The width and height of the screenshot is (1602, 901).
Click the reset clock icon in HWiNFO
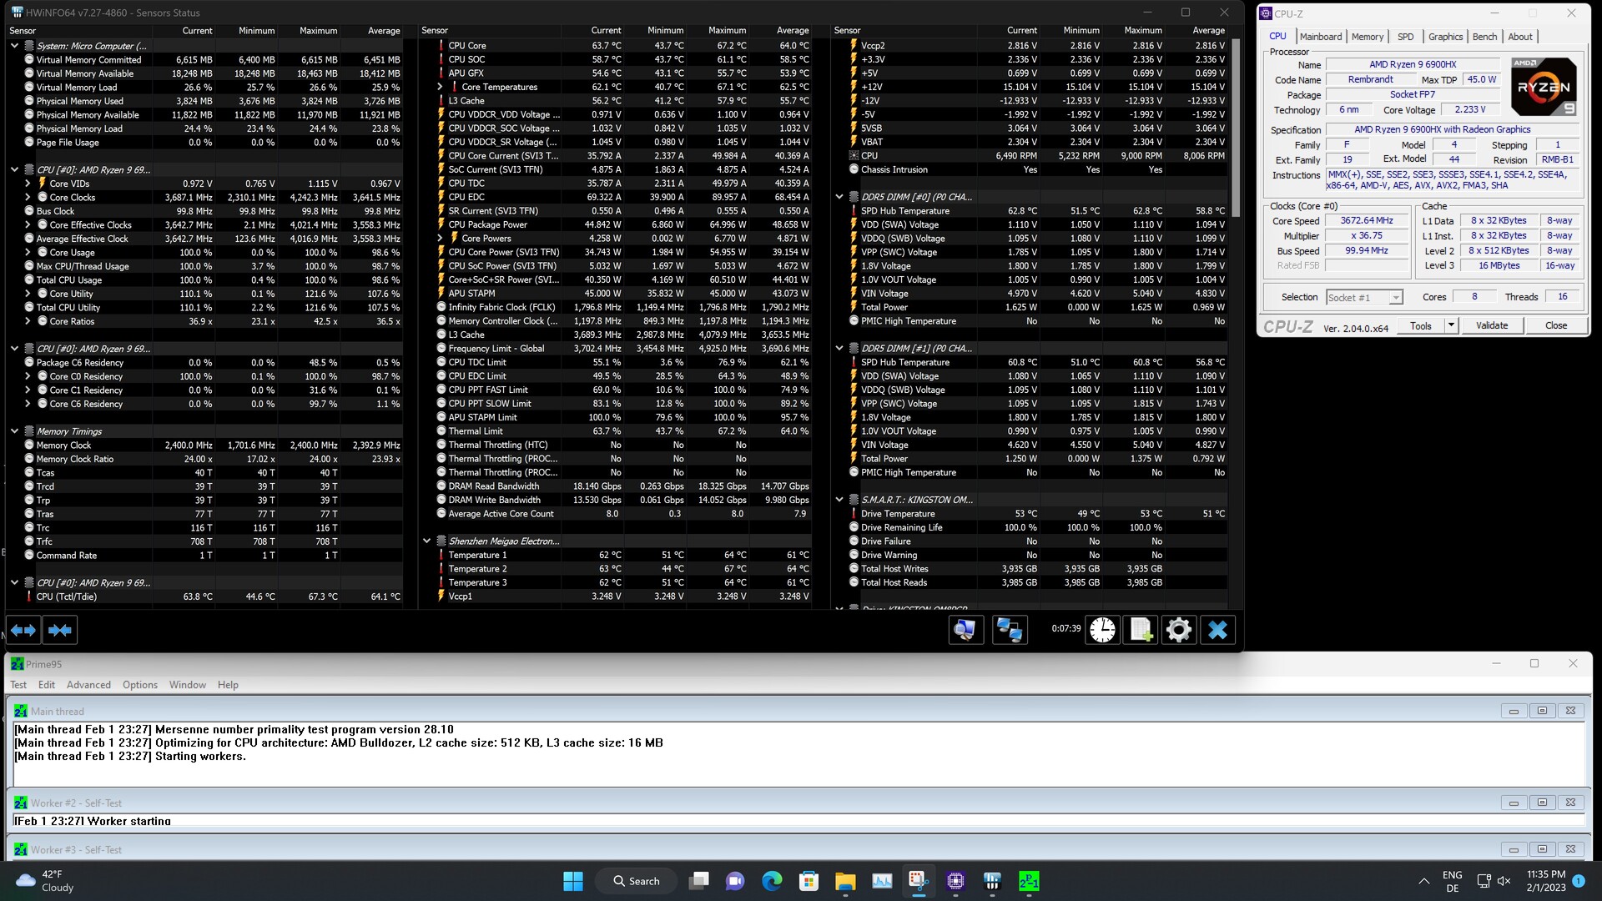[x=1102, y=630]
